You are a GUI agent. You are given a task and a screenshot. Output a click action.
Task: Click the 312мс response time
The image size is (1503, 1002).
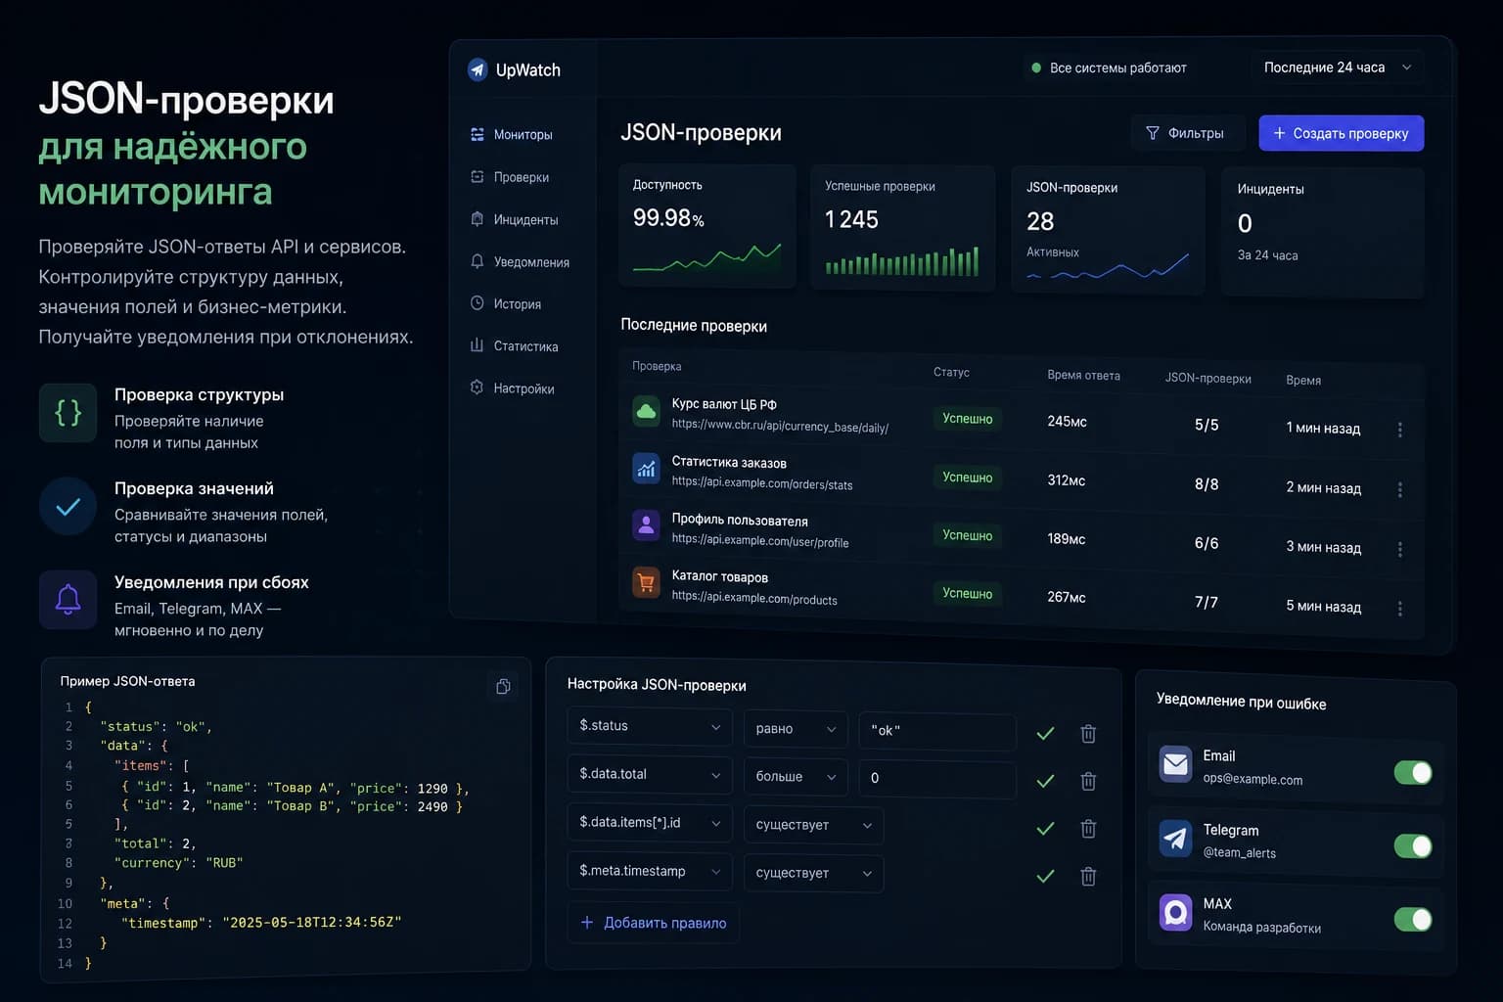pos(1067,480)
